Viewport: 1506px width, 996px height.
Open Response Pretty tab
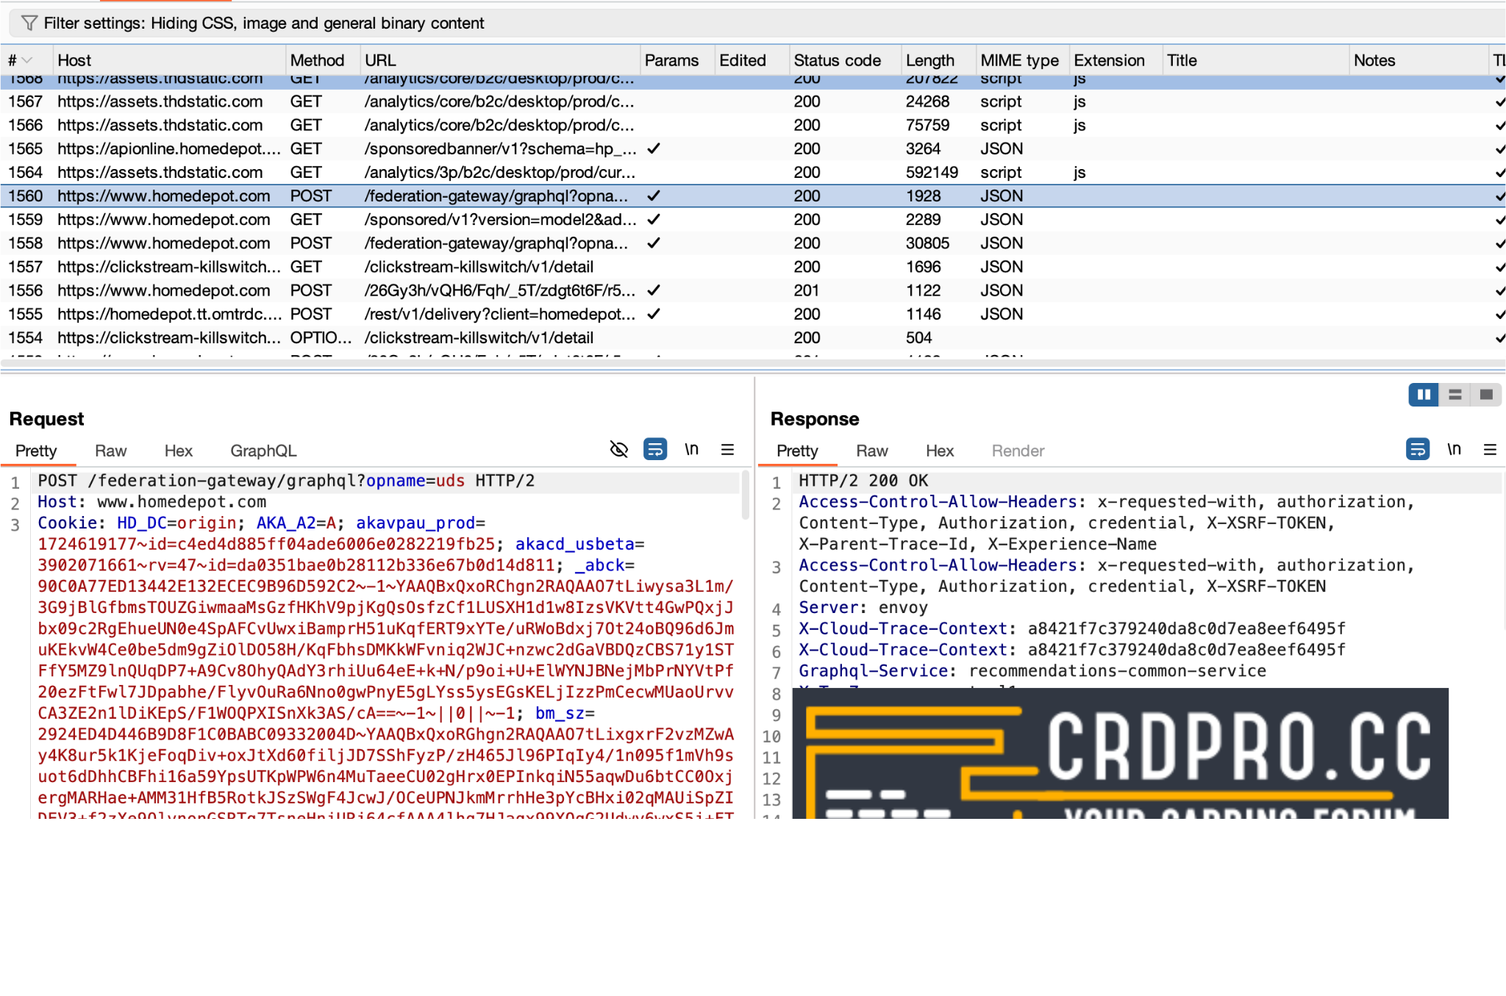click(797, 451)
